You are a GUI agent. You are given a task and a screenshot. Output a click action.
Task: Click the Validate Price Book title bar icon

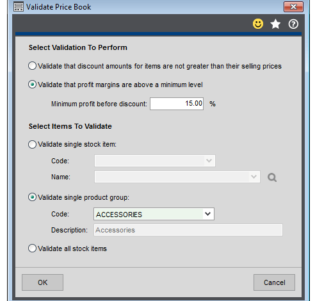(x=19, y=7)
